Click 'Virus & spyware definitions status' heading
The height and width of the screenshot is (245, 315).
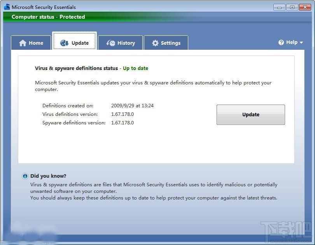76,68
